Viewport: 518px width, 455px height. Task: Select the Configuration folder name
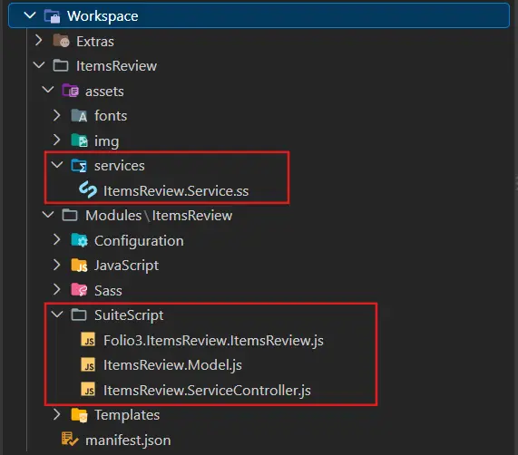point(139,241)
